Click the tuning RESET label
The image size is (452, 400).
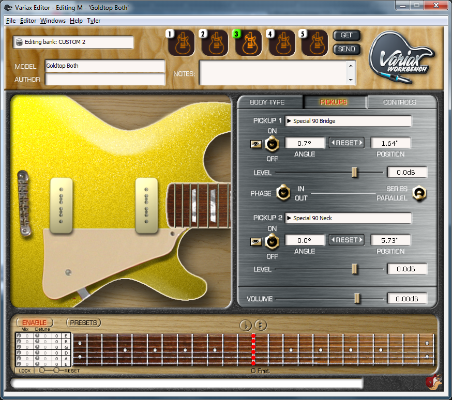tap(72, 371)
